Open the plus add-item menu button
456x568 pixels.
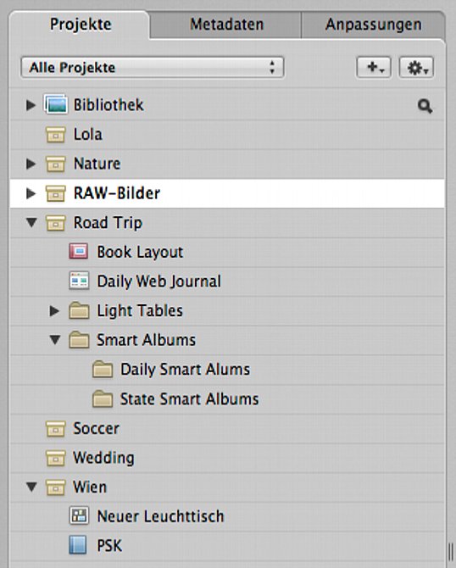[x=374, y=67]
